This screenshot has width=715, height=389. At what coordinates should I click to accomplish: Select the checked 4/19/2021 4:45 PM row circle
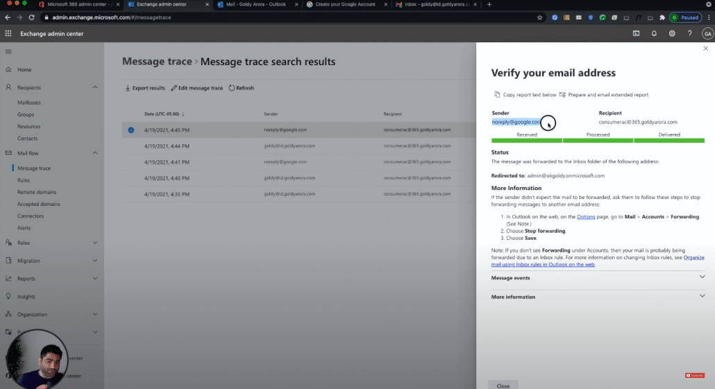pyautogui.click(x=131, y=130)
